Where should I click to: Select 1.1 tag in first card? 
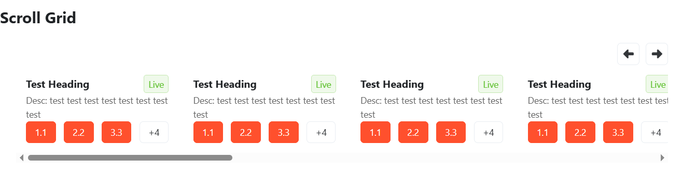coord(41,132)
